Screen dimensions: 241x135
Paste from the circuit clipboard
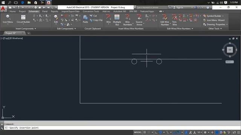(x=85, y=19)
